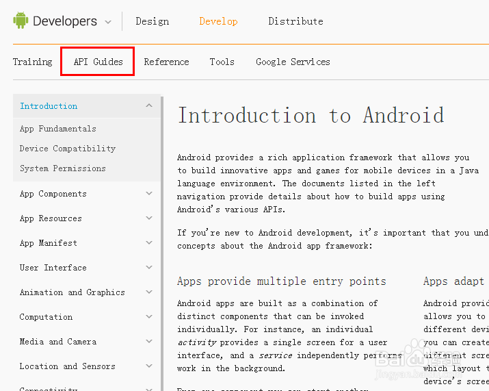Open the Develop section
The height and width of the screenshot is (391, 489).
pos(218,21)
